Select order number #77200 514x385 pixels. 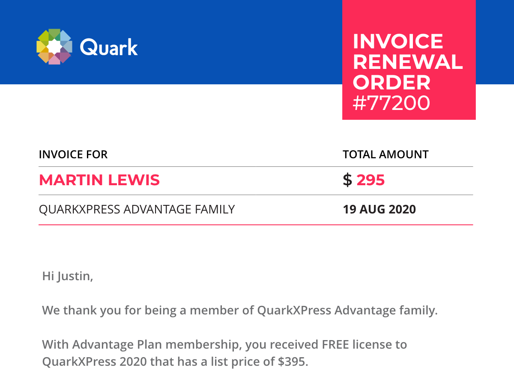(391, 103)
